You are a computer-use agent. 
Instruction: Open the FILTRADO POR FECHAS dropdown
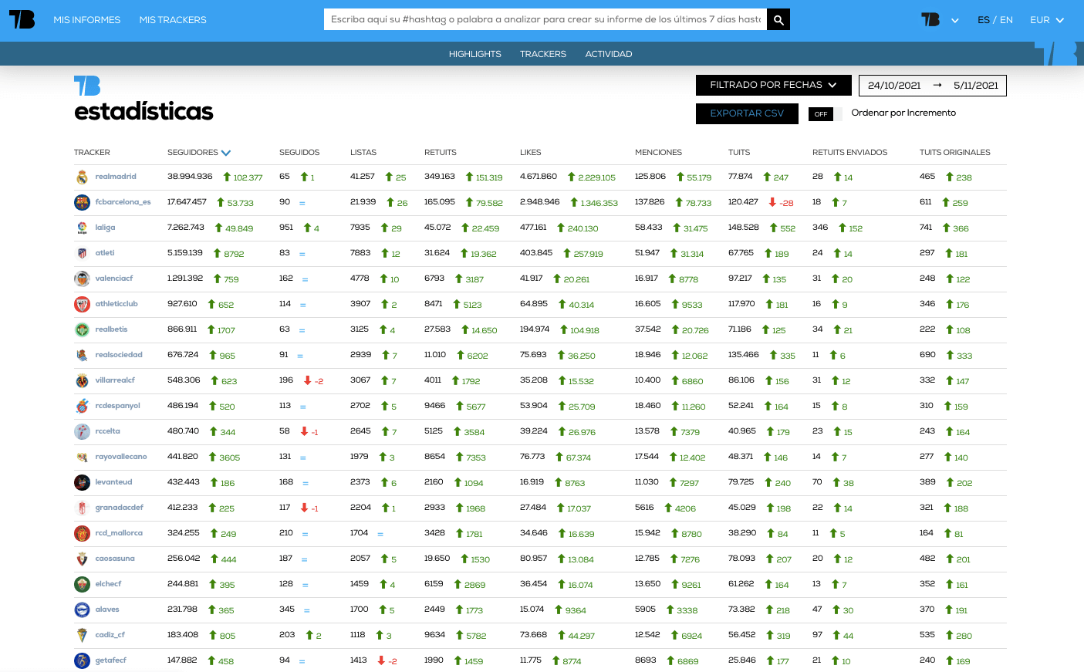point(774,85)
